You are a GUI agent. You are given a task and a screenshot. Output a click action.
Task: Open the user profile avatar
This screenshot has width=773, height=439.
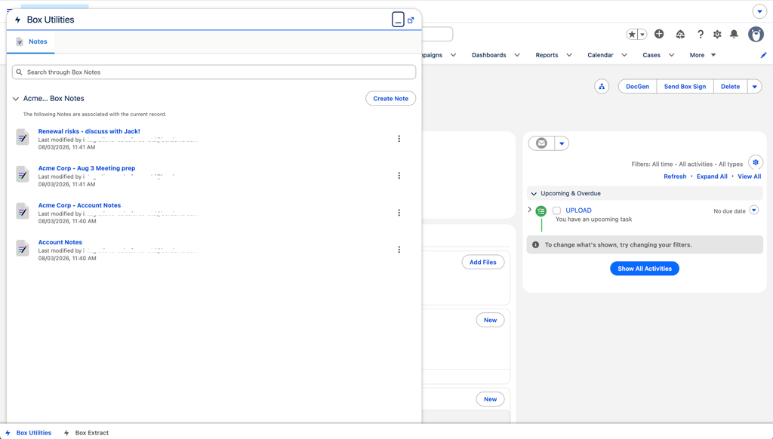[x=756, y=34]
